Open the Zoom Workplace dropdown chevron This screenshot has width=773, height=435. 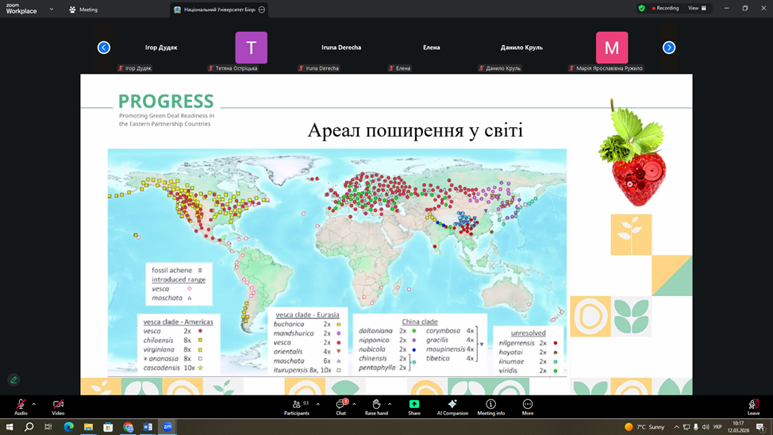[52, 10]
